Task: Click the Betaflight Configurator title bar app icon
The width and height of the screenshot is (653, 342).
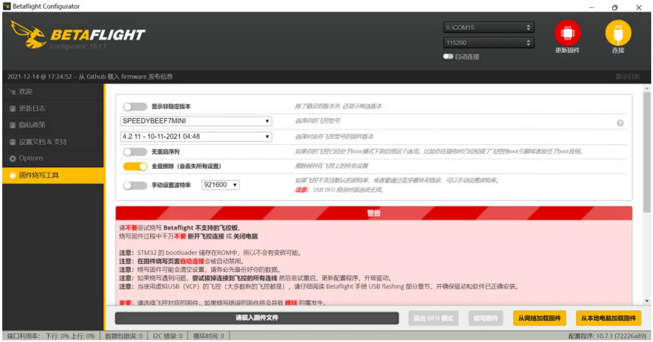Action: pyautogui.click(x=6, y=6)
